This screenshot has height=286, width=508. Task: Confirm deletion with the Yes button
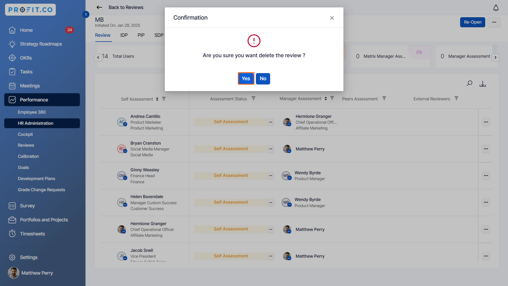click(246, 79)
